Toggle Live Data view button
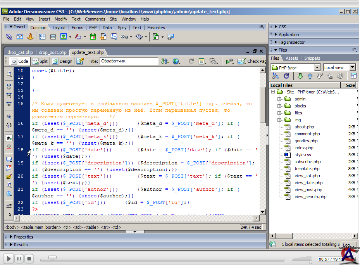Image resolution: width=360 pixels, height=266 pixels. click(80, 61)
